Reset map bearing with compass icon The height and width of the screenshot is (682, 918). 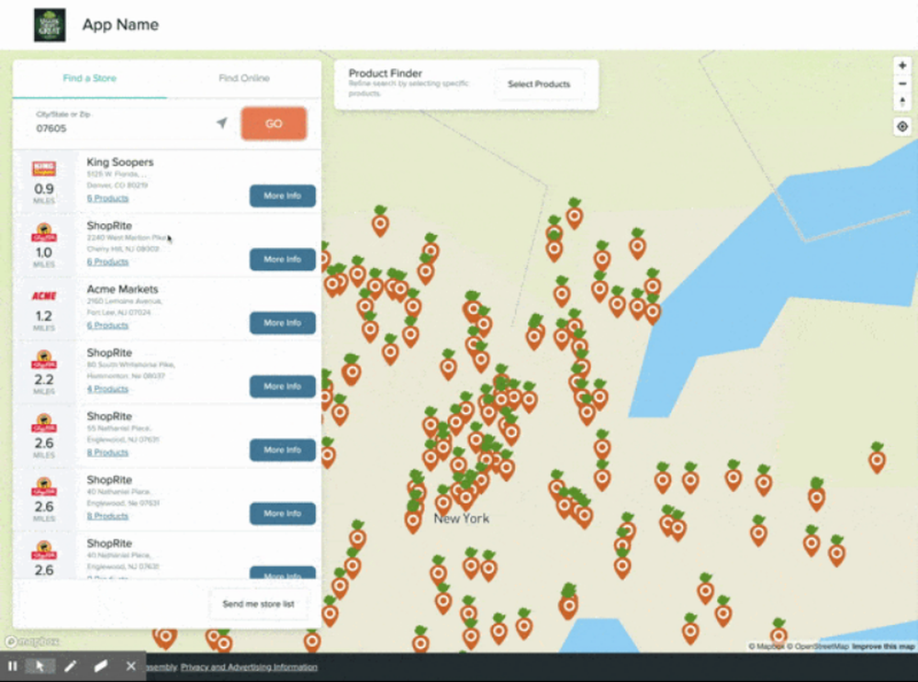902,102
